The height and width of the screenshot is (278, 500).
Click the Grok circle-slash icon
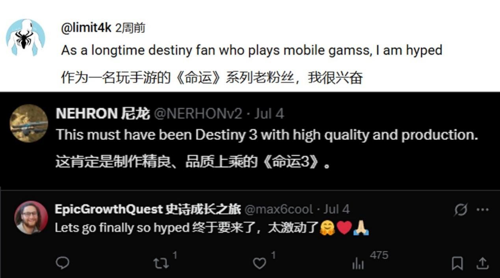pos(460,210)
